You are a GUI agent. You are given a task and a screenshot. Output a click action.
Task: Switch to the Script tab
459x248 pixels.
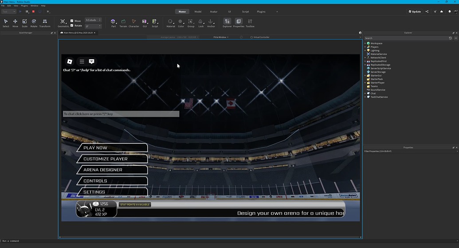click(245, 11)
